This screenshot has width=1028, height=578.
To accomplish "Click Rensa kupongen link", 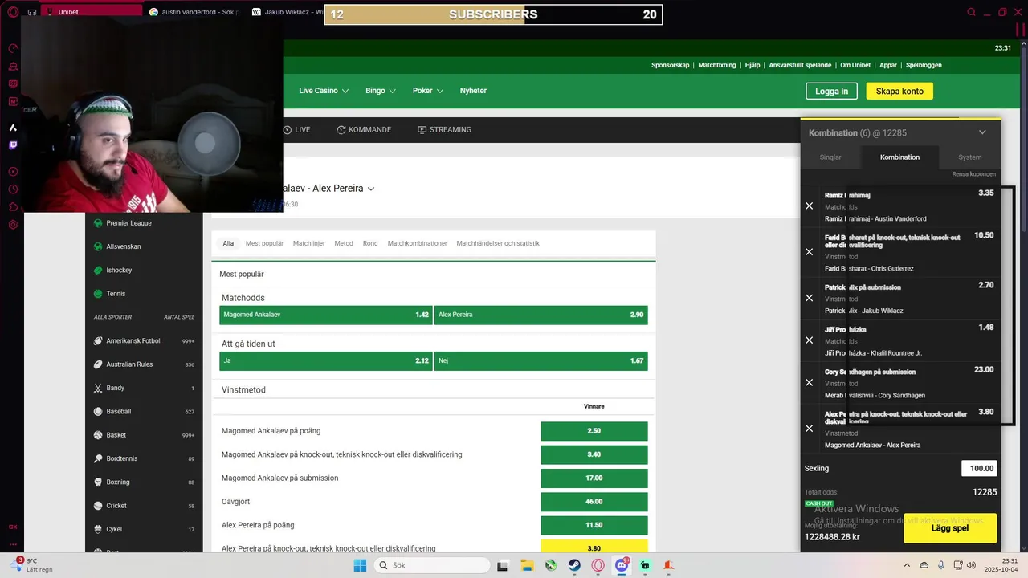I will point(973,174).
